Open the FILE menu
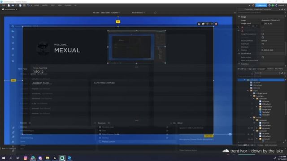 [x=4, y=5]
